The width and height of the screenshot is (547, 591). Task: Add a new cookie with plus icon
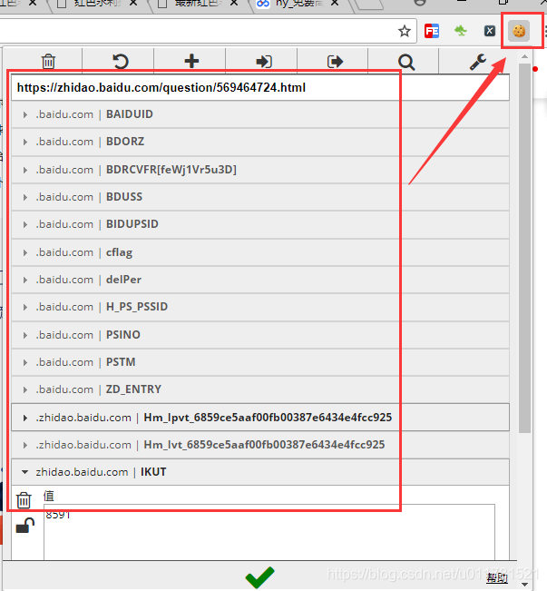coord(191,61)
